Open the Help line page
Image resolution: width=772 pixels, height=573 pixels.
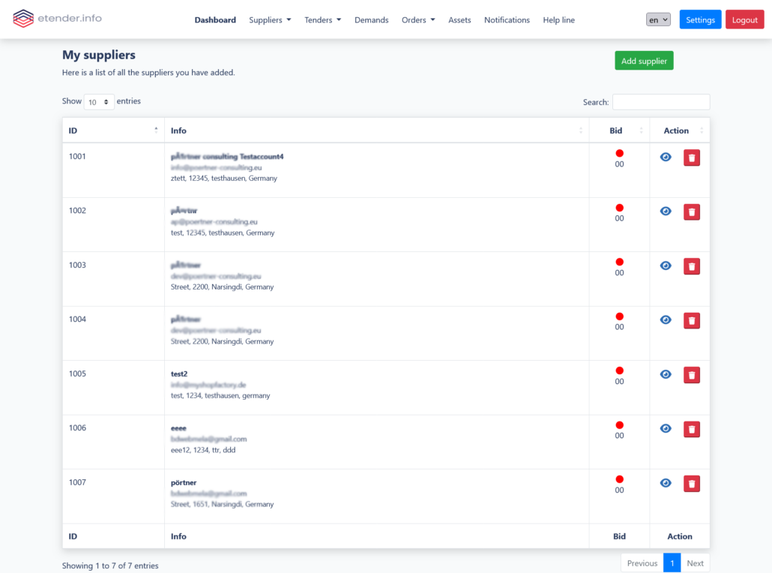tap(559, 19)
